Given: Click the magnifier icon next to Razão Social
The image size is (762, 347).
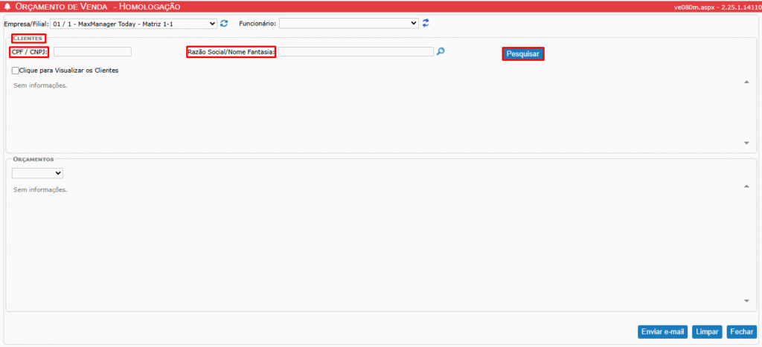Looking at the screenshot, I should click(441, 52).
